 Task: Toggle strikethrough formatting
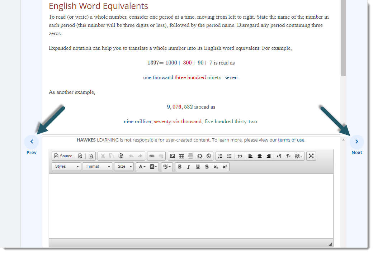(x=207, y=167)
